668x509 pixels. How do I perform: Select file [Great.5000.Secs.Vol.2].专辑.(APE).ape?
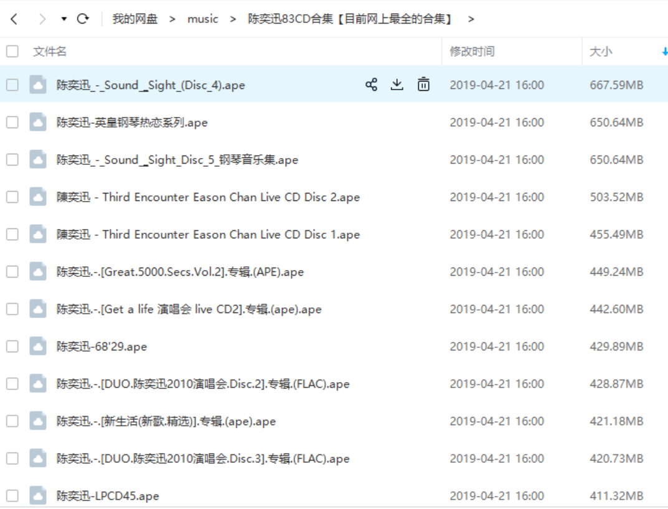[180, 272]
